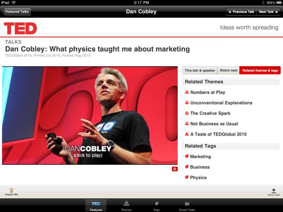283x212 pixels.
Task: Open the Saved Talks bottom tab
Action: pos(187,206)
